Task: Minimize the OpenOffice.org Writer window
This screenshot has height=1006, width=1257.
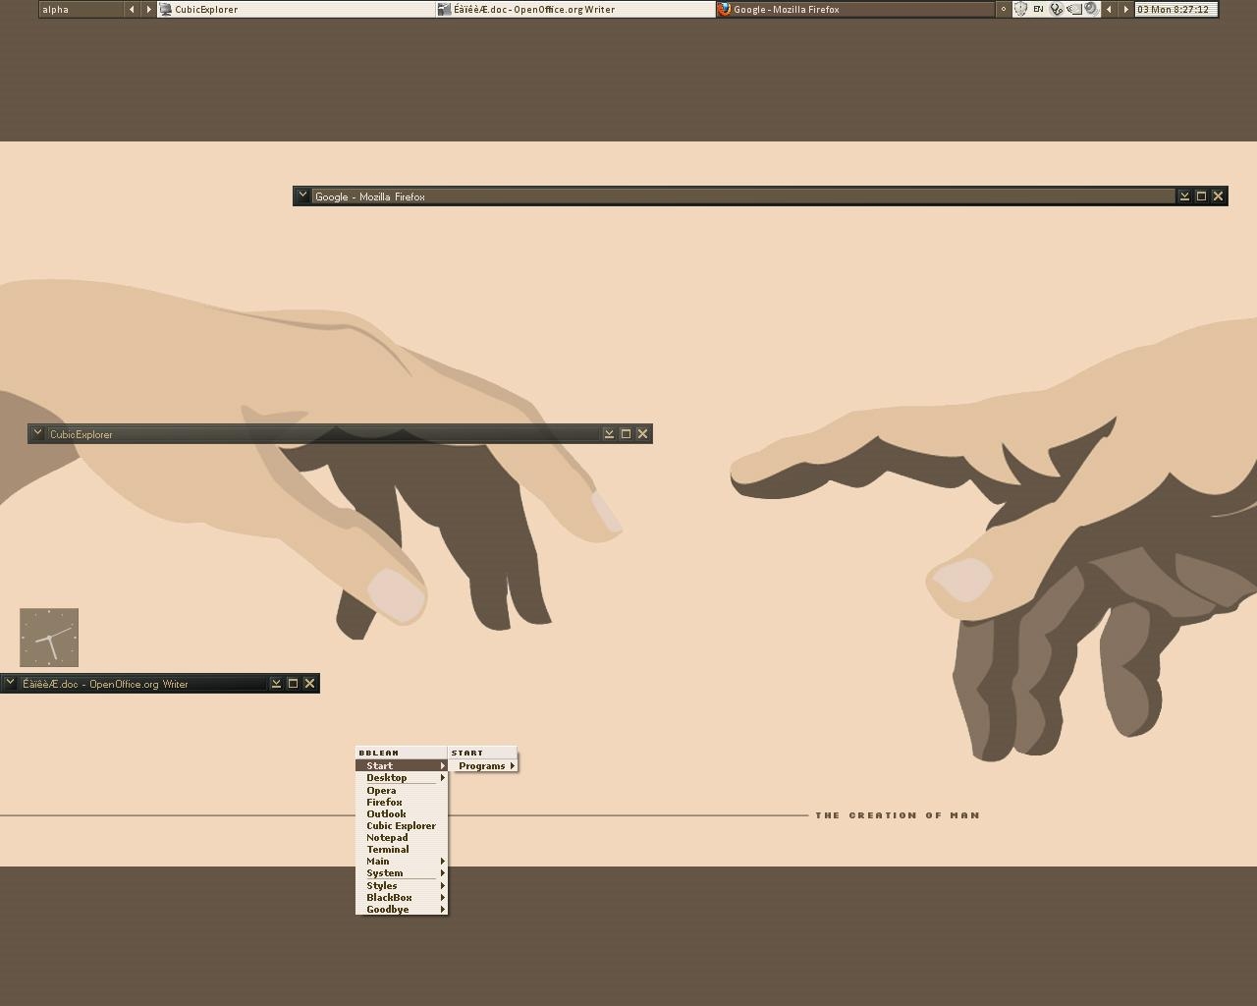Action: click(x=276, y=683)
